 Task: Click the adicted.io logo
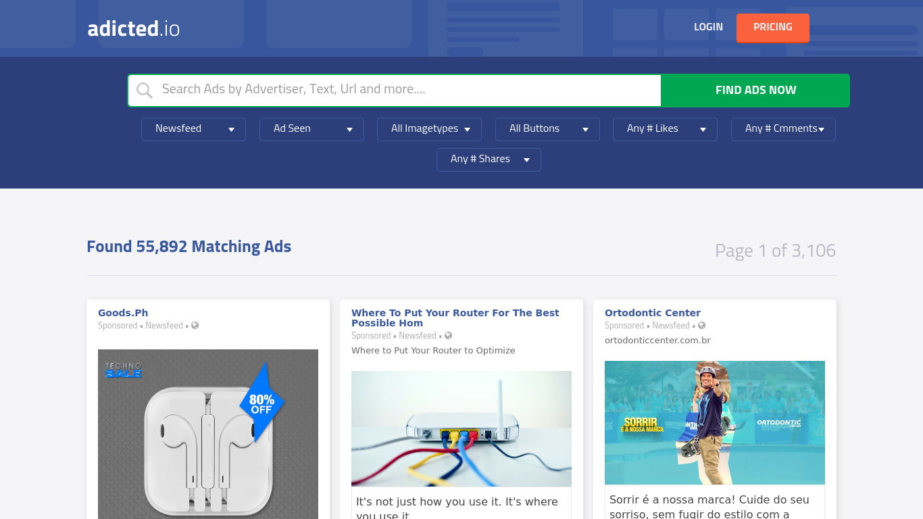point(133,28)
